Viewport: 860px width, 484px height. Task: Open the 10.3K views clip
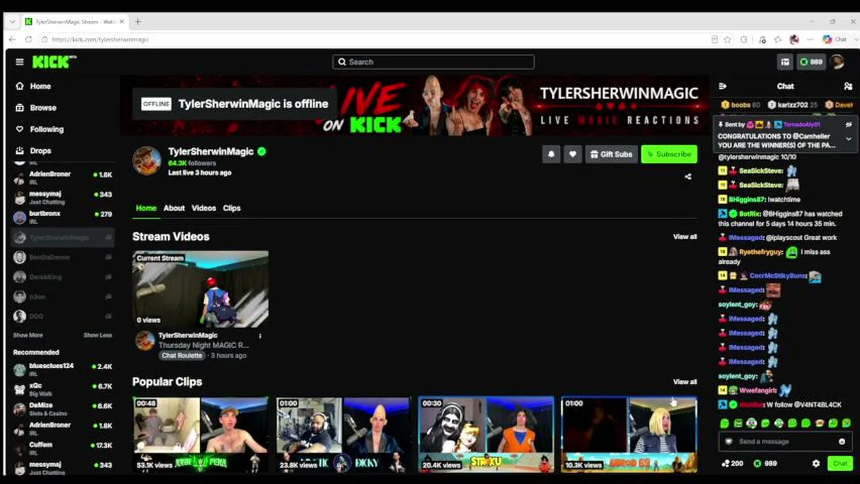629,434
